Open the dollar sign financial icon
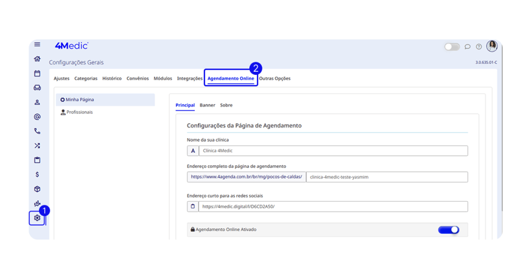The height and width of the screenshot is (279, 532). pyautogui.click(x=37, y=175)
